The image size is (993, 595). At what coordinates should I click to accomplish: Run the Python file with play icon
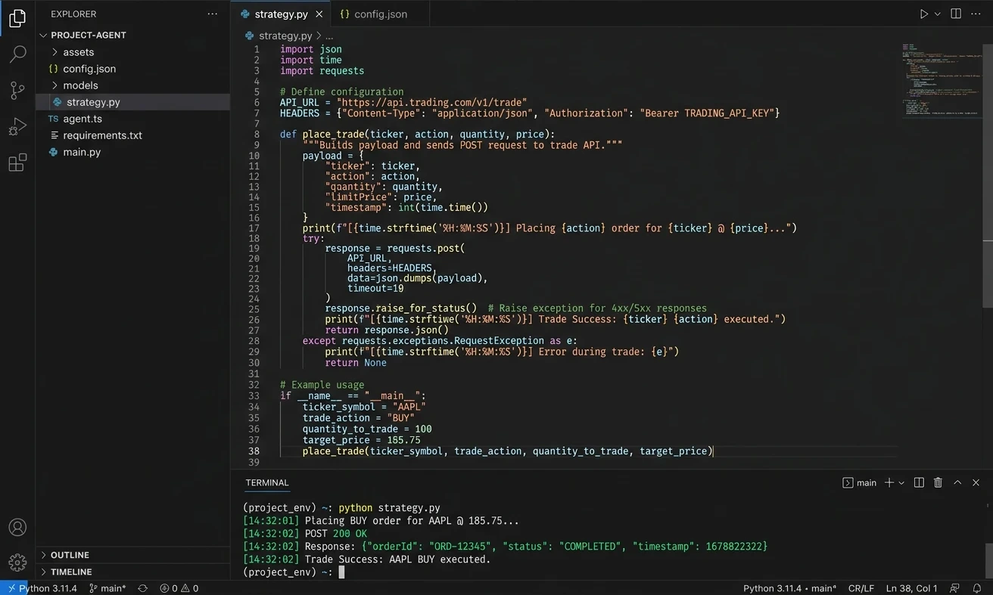924,14
